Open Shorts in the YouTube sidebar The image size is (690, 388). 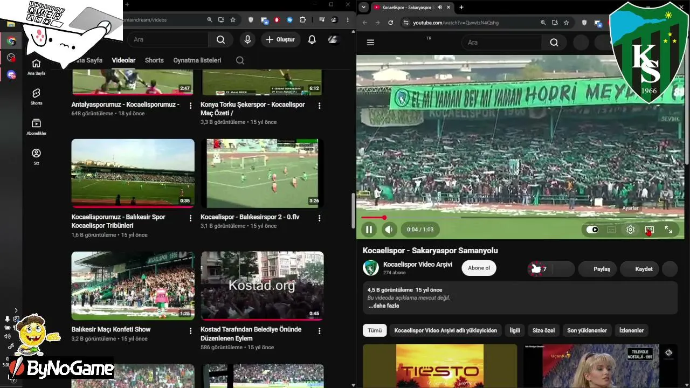[x=36, y=97]
